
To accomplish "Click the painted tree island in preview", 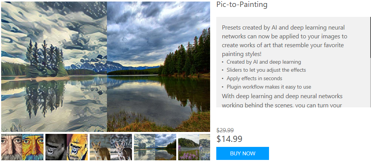I will coord(44,59).
